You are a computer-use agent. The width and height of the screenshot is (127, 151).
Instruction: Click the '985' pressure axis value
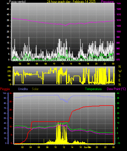point(118,48)
